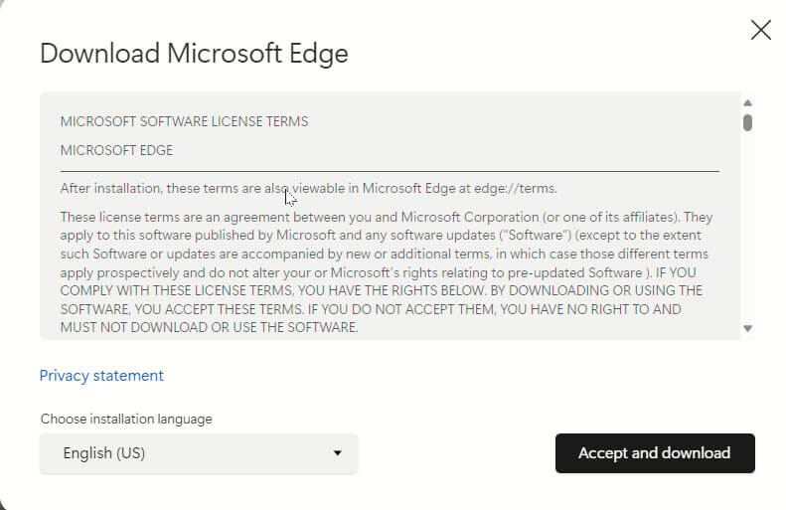Click the Download Microsoft Edge title
This screenshot has height=510, width=786.
[194, 54]
